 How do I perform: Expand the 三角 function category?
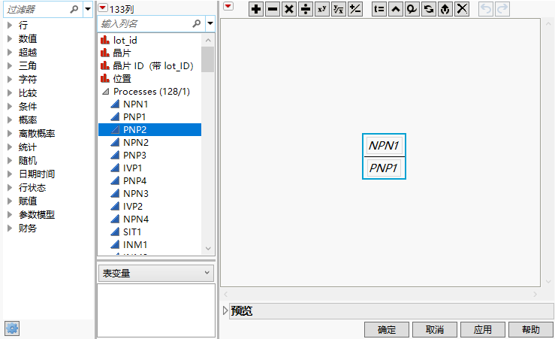(10, 65)
